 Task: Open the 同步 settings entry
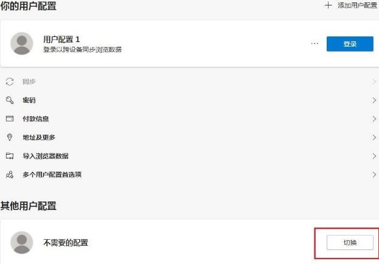coord(190,81)
